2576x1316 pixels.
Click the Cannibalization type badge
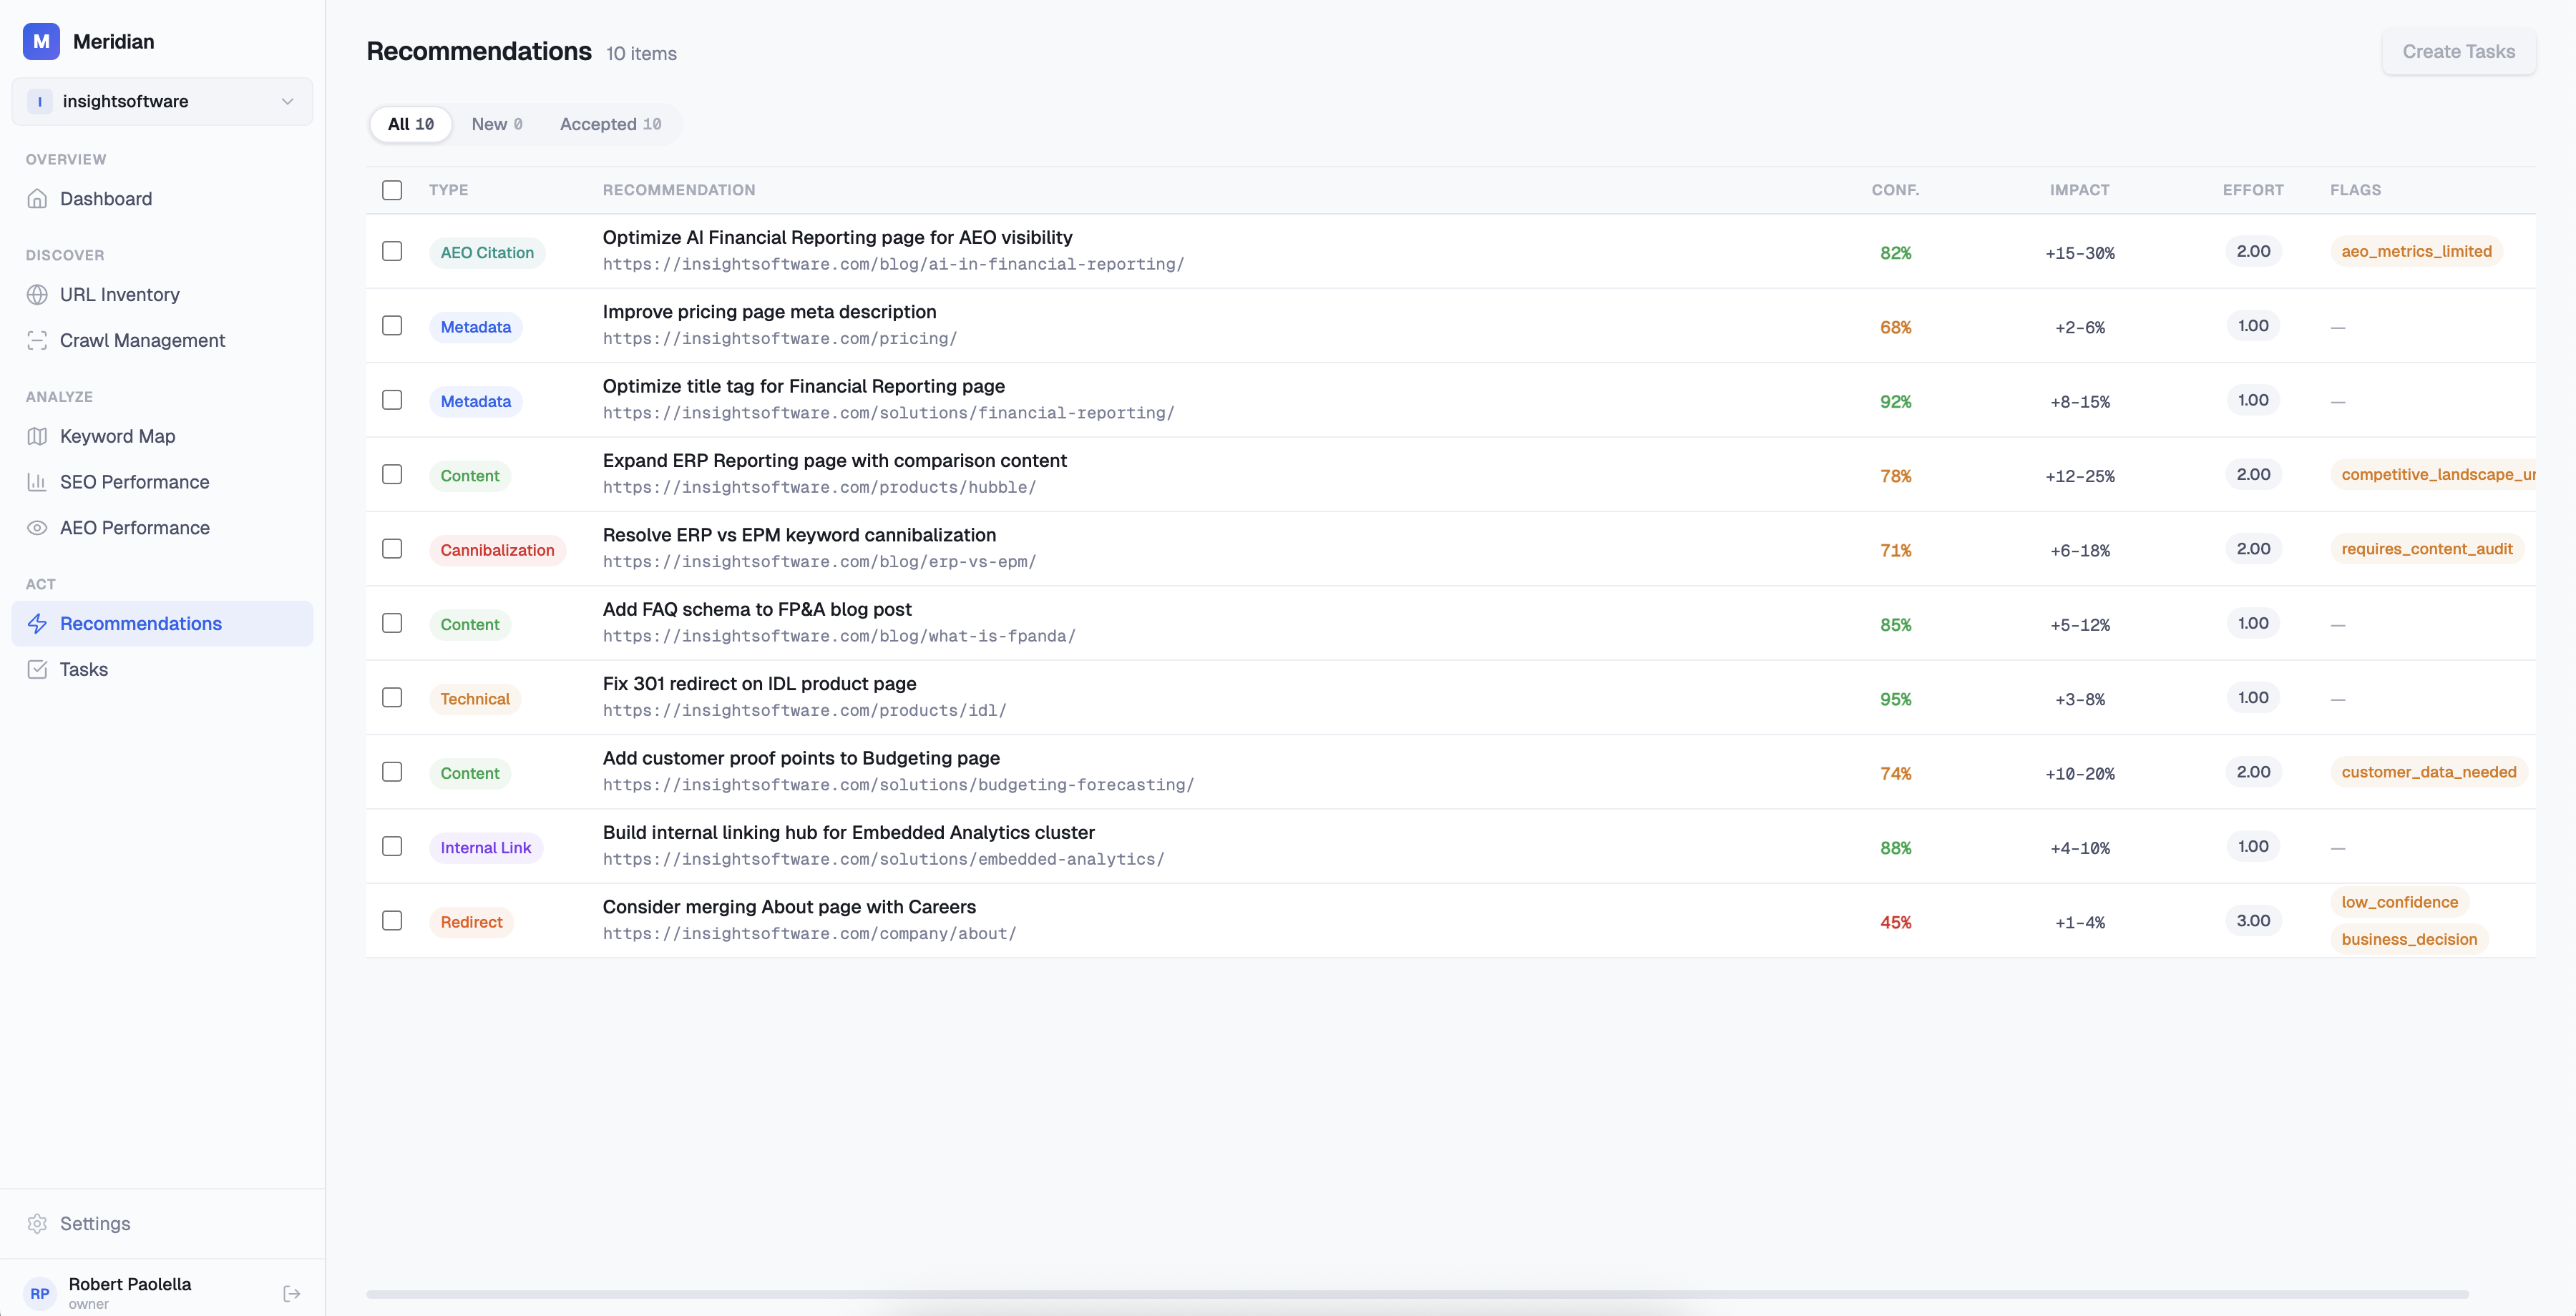coord(497,551)
